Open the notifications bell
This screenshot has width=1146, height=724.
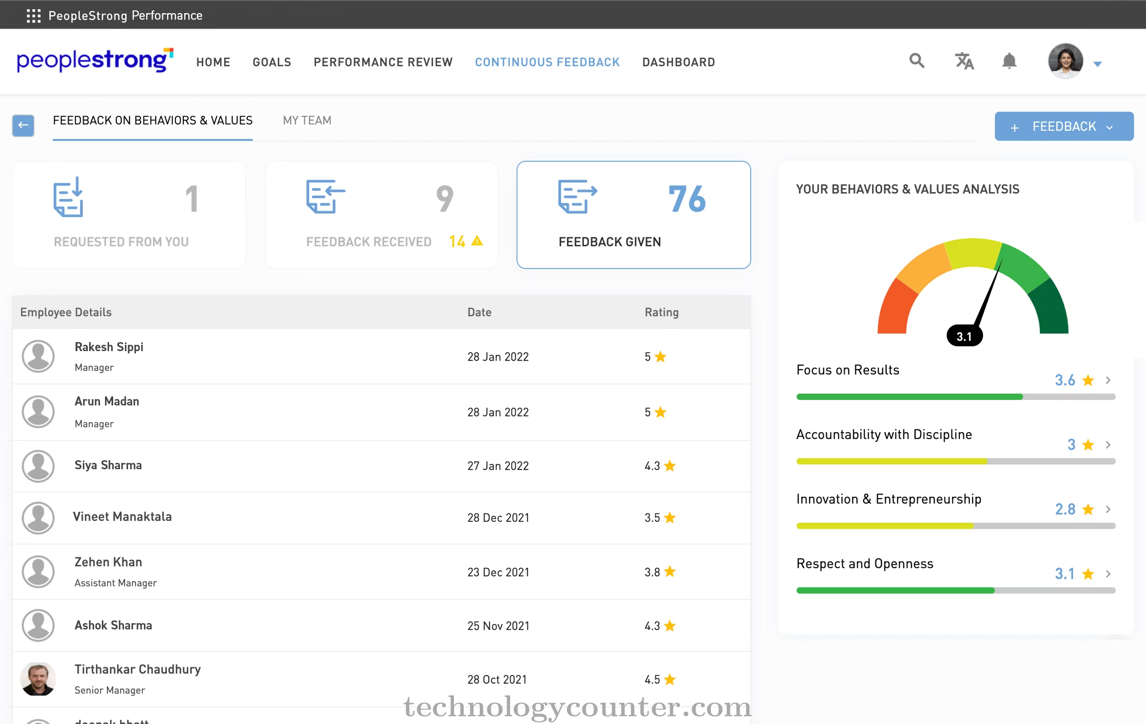(1009, 61)
